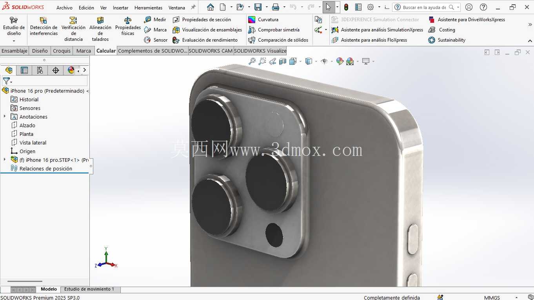Click the Previous View icon

click(x=272, y=61)
